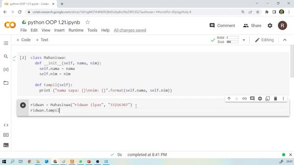Add a comment to the cell icon
294x165 pixels.
tap(252, 99)
